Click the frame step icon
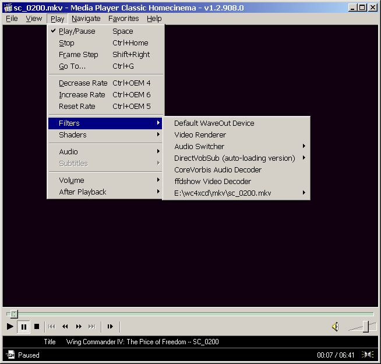 tap(110, 327)
